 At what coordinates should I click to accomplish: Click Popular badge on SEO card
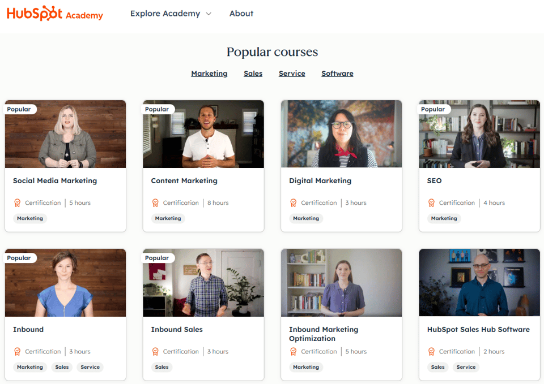pos(433,109)
